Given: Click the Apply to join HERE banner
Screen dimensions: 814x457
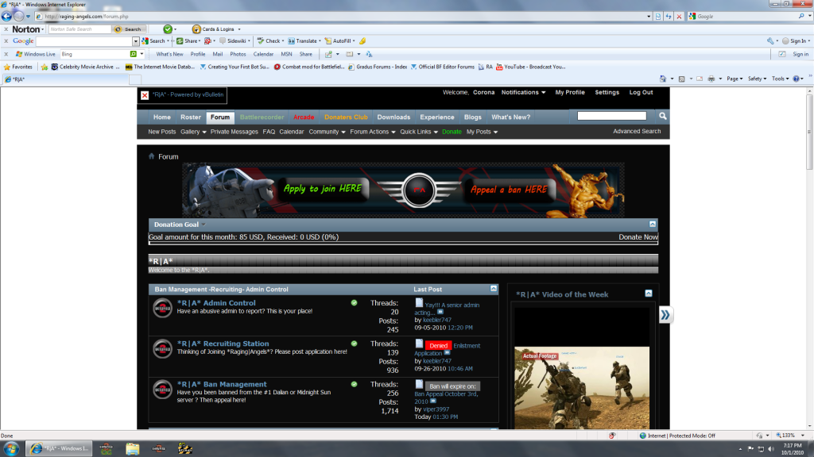Looking at the screenshot, I should pos(323,189).
